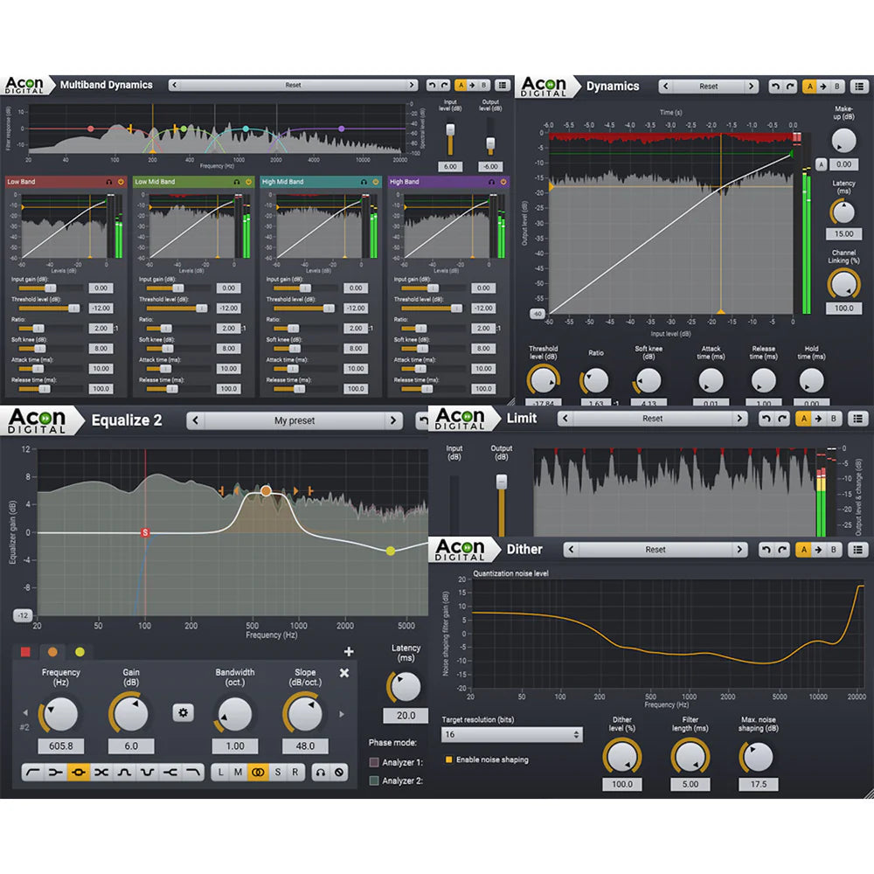Viewport: 874px width, 874px height.
Task: Open the band settings gear in Equalize 2
Action: pyautogui.click(x=183, y=713)
